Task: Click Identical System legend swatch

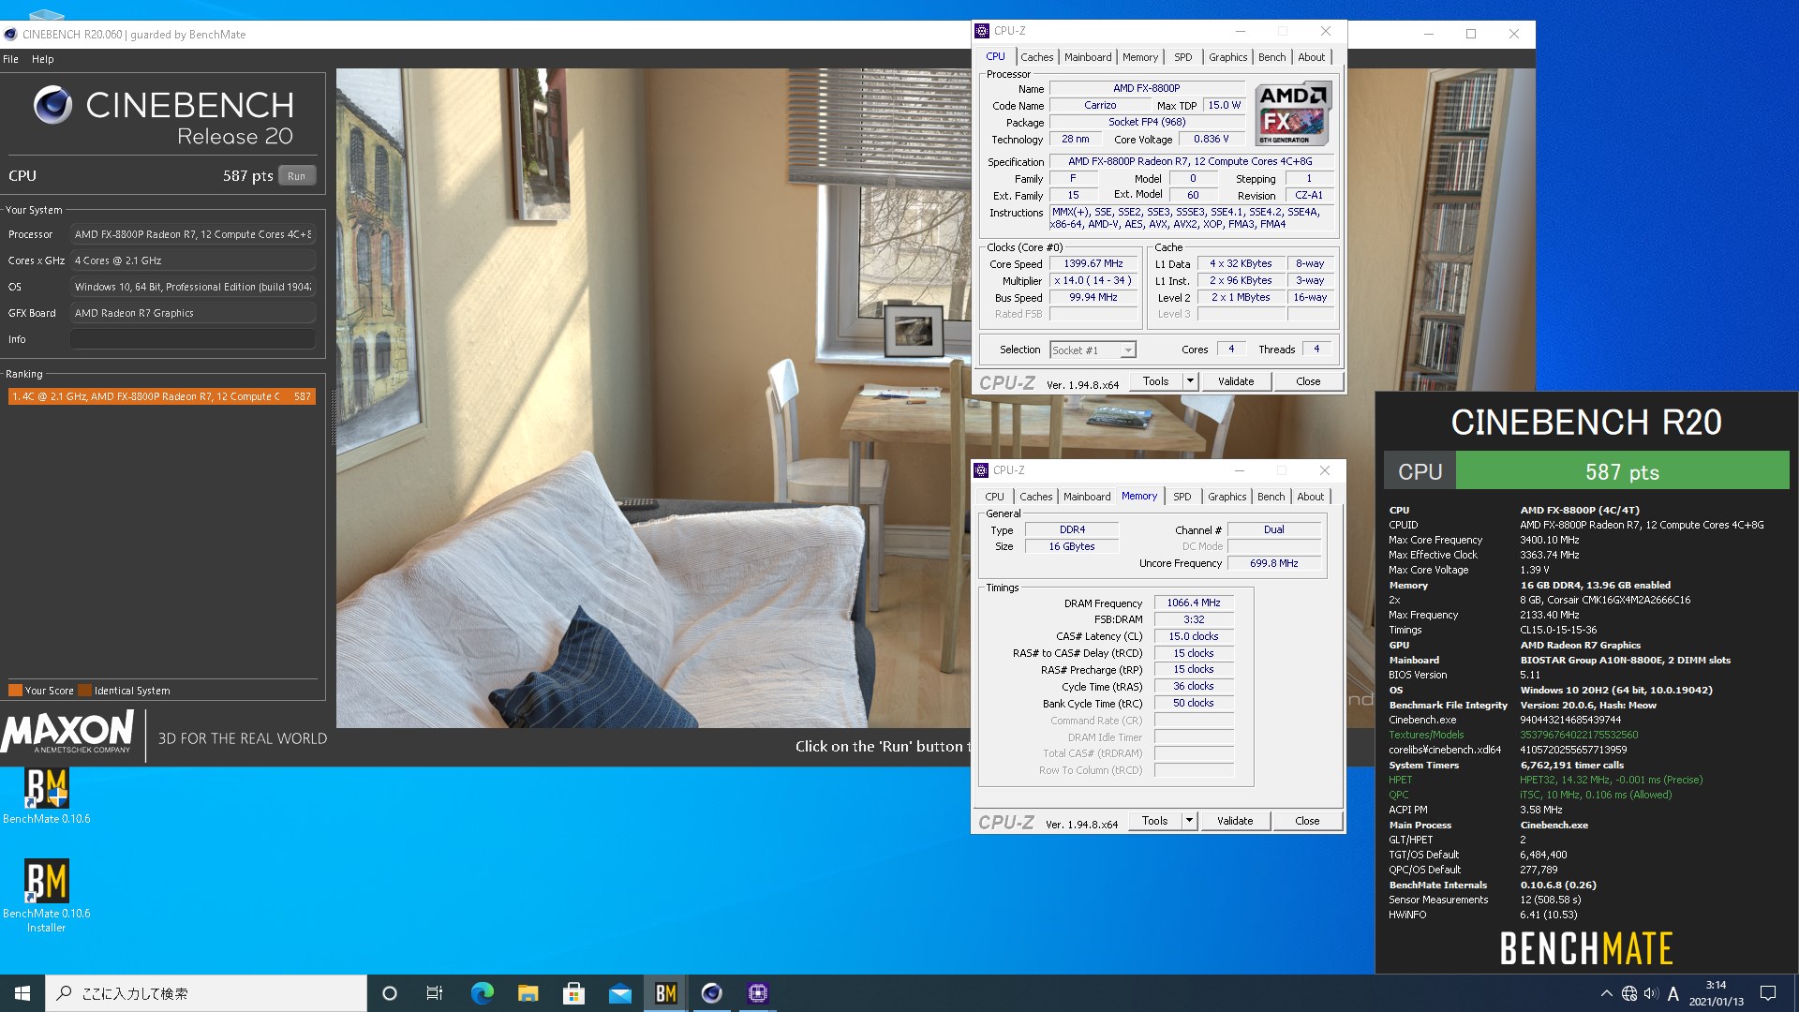Action: coord(85,691)
